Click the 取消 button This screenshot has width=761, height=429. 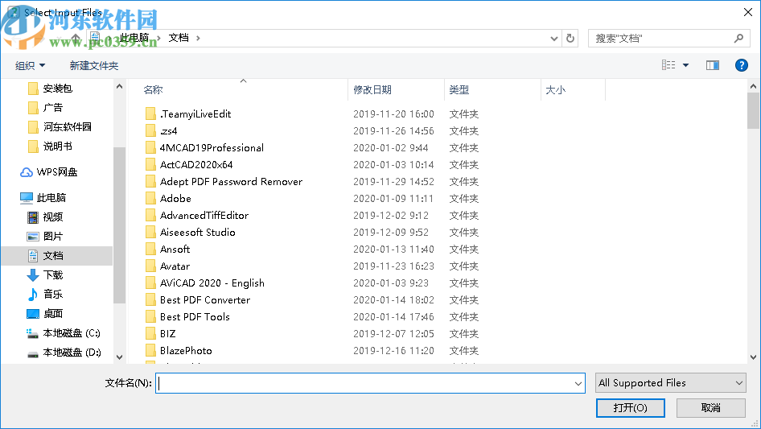point(710,407)
